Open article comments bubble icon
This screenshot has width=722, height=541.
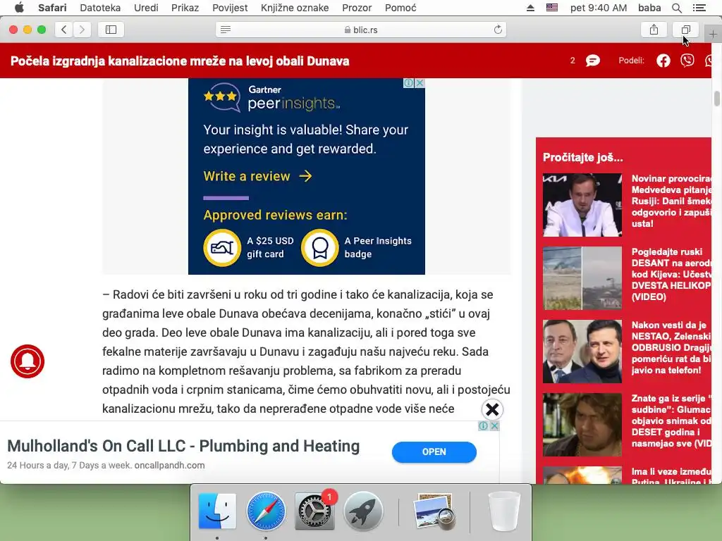(592, 61)
